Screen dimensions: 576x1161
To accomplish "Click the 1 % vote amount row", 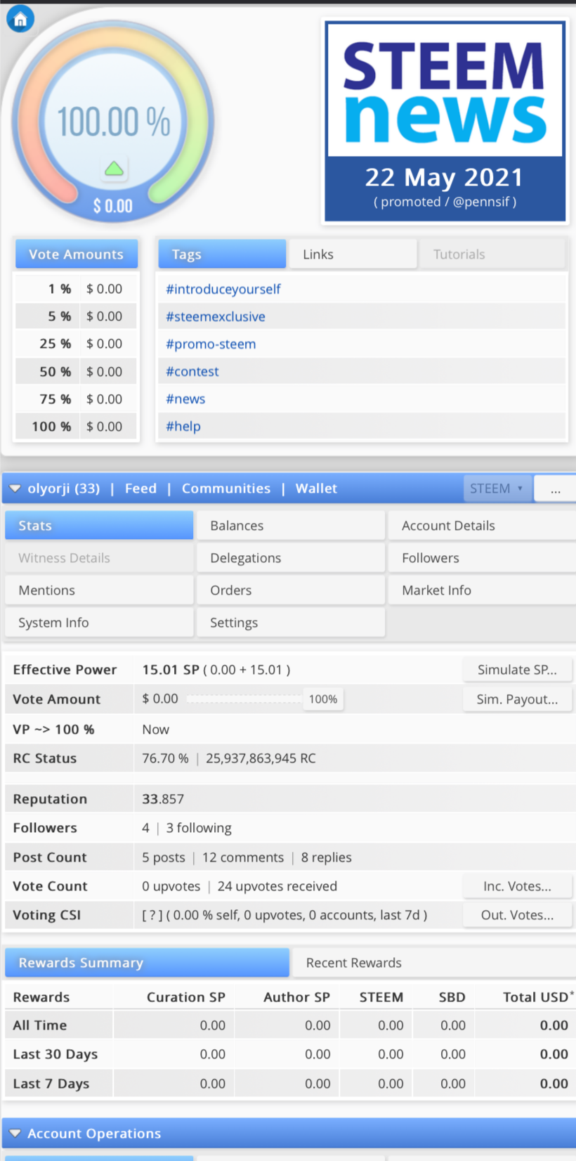I will [77, 289].
